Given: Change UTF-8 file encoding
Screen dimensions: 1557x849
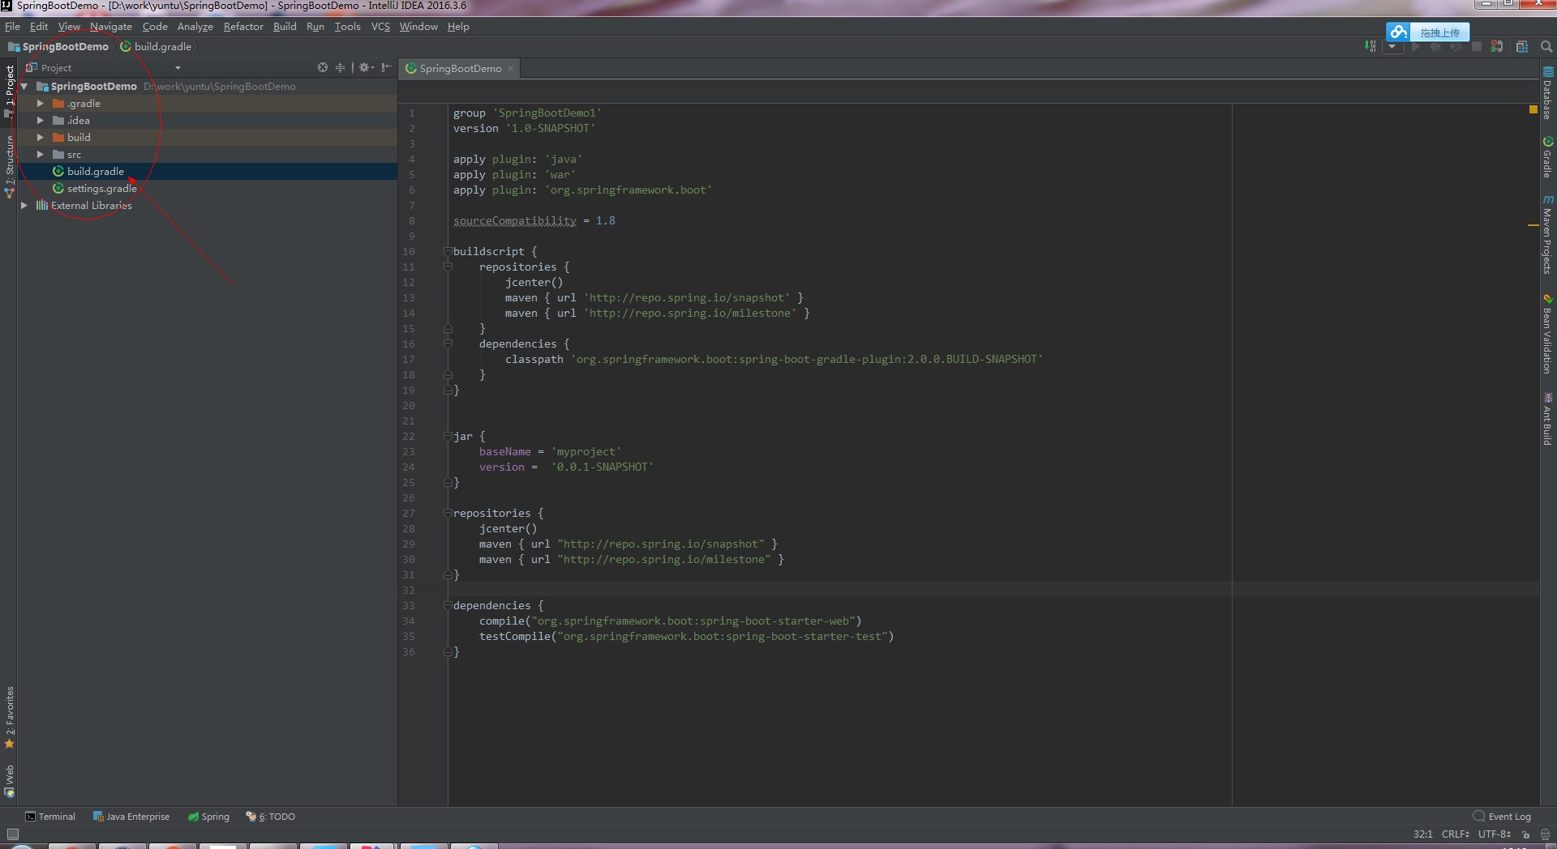Looking at the screenshot, I should click(x=1495, y=834).
